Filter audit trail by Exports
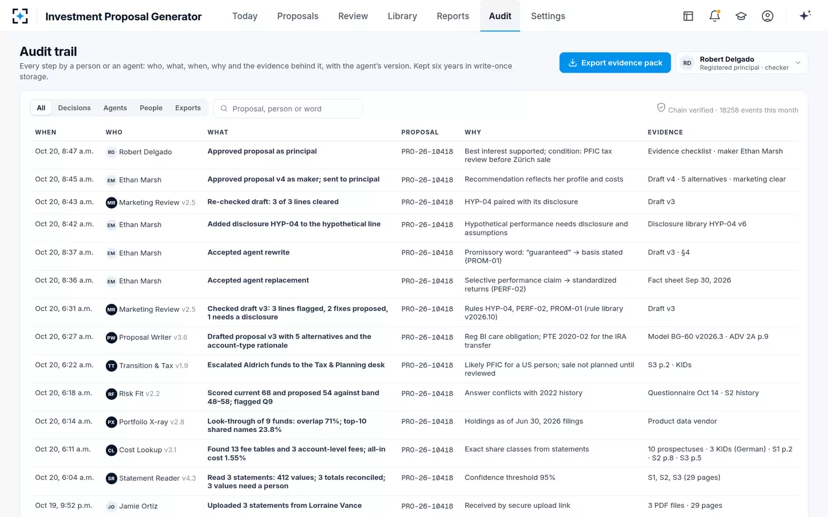This screenshot has height=517, width=828. (188, 108)
